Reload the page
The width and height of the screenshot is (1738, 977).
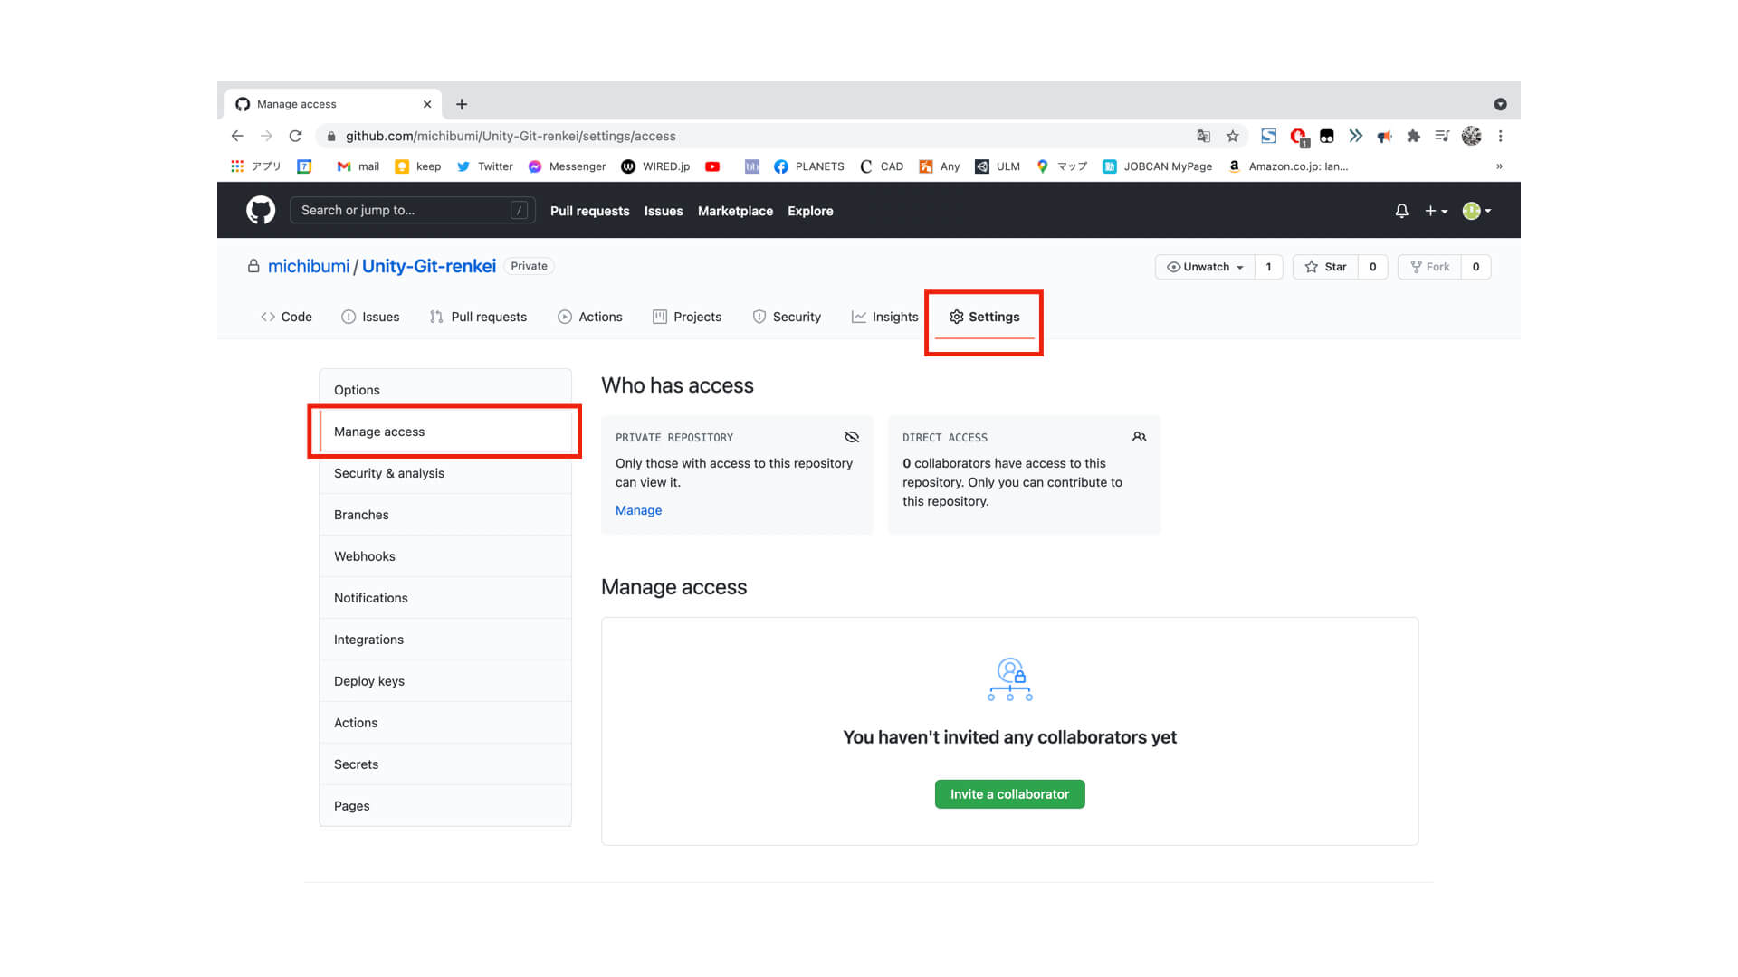pos(296,136)
